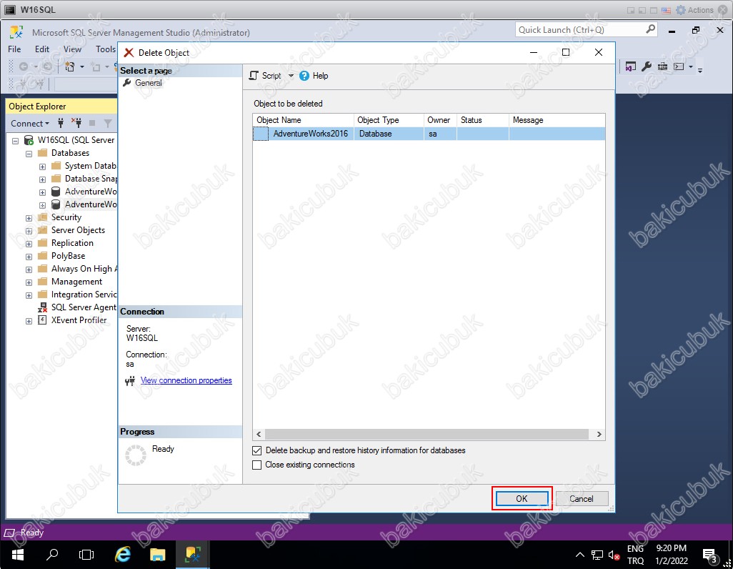Screen dimensions: 733x569
Task: Open the Windows Start menu
Action: 17,555
